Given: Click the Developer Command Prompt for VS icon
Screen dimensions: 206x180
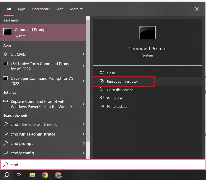Looking at the screenshot, I should click(x=5, y=78).
